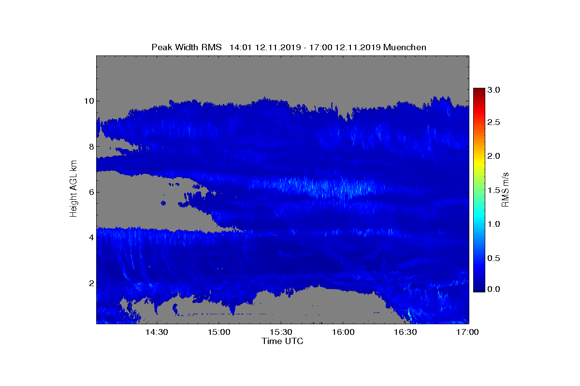Click the colorbar label '1.0'
The image size is (580, 386).
(x=493, y=224)
